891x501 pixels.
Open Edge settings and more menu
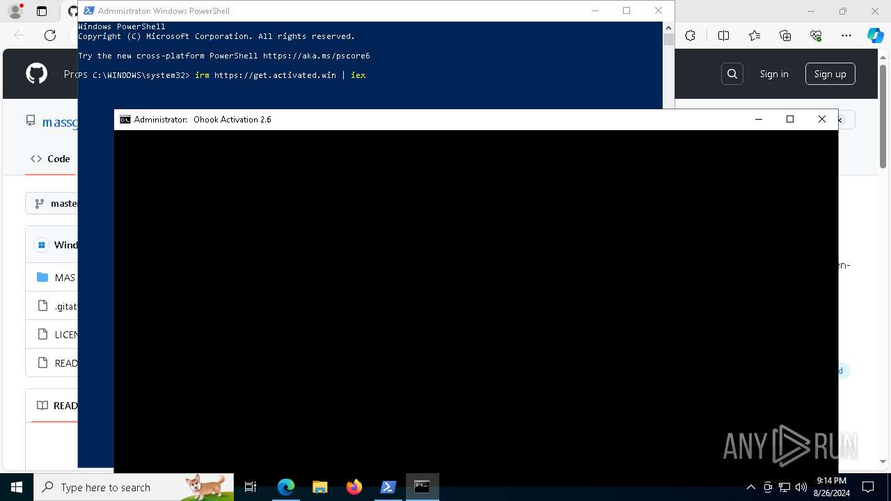click(846, 35)
